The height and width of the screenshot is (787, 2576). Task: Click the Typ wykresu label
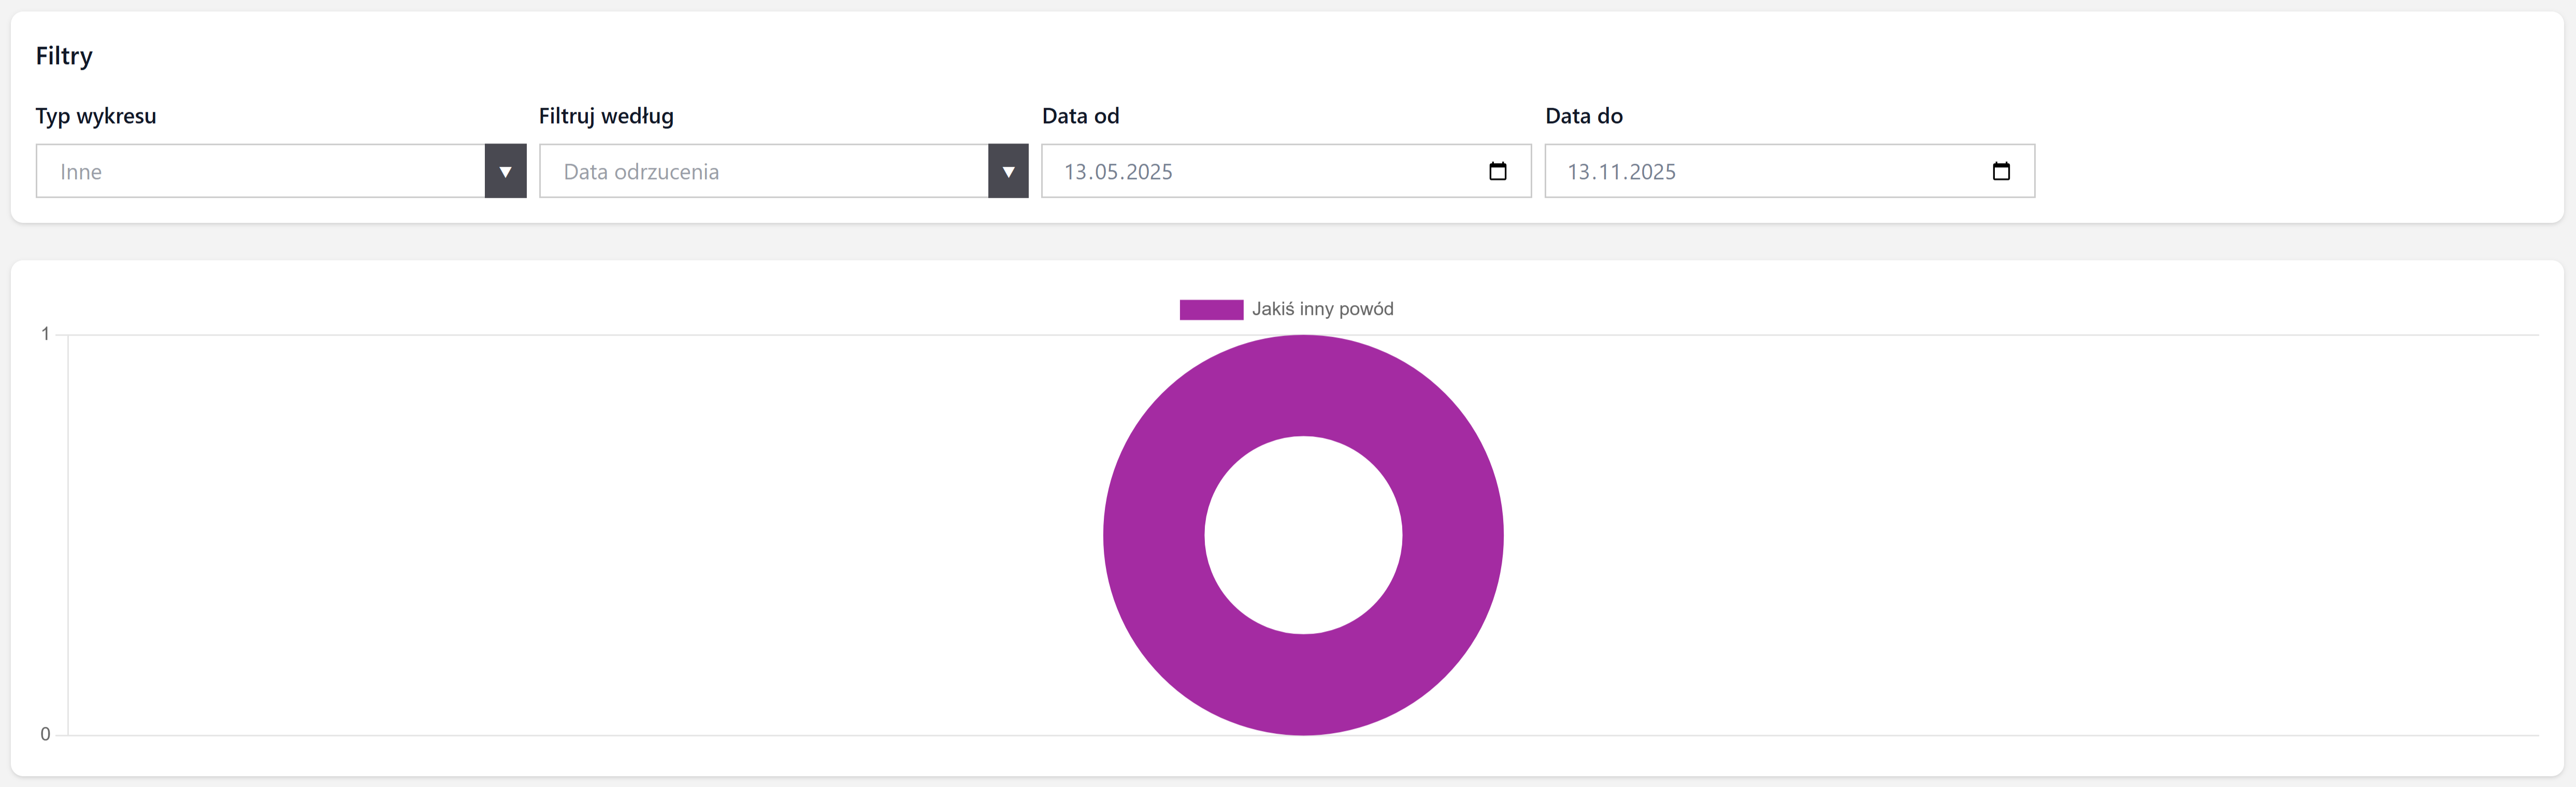click(x=96, y=116)
